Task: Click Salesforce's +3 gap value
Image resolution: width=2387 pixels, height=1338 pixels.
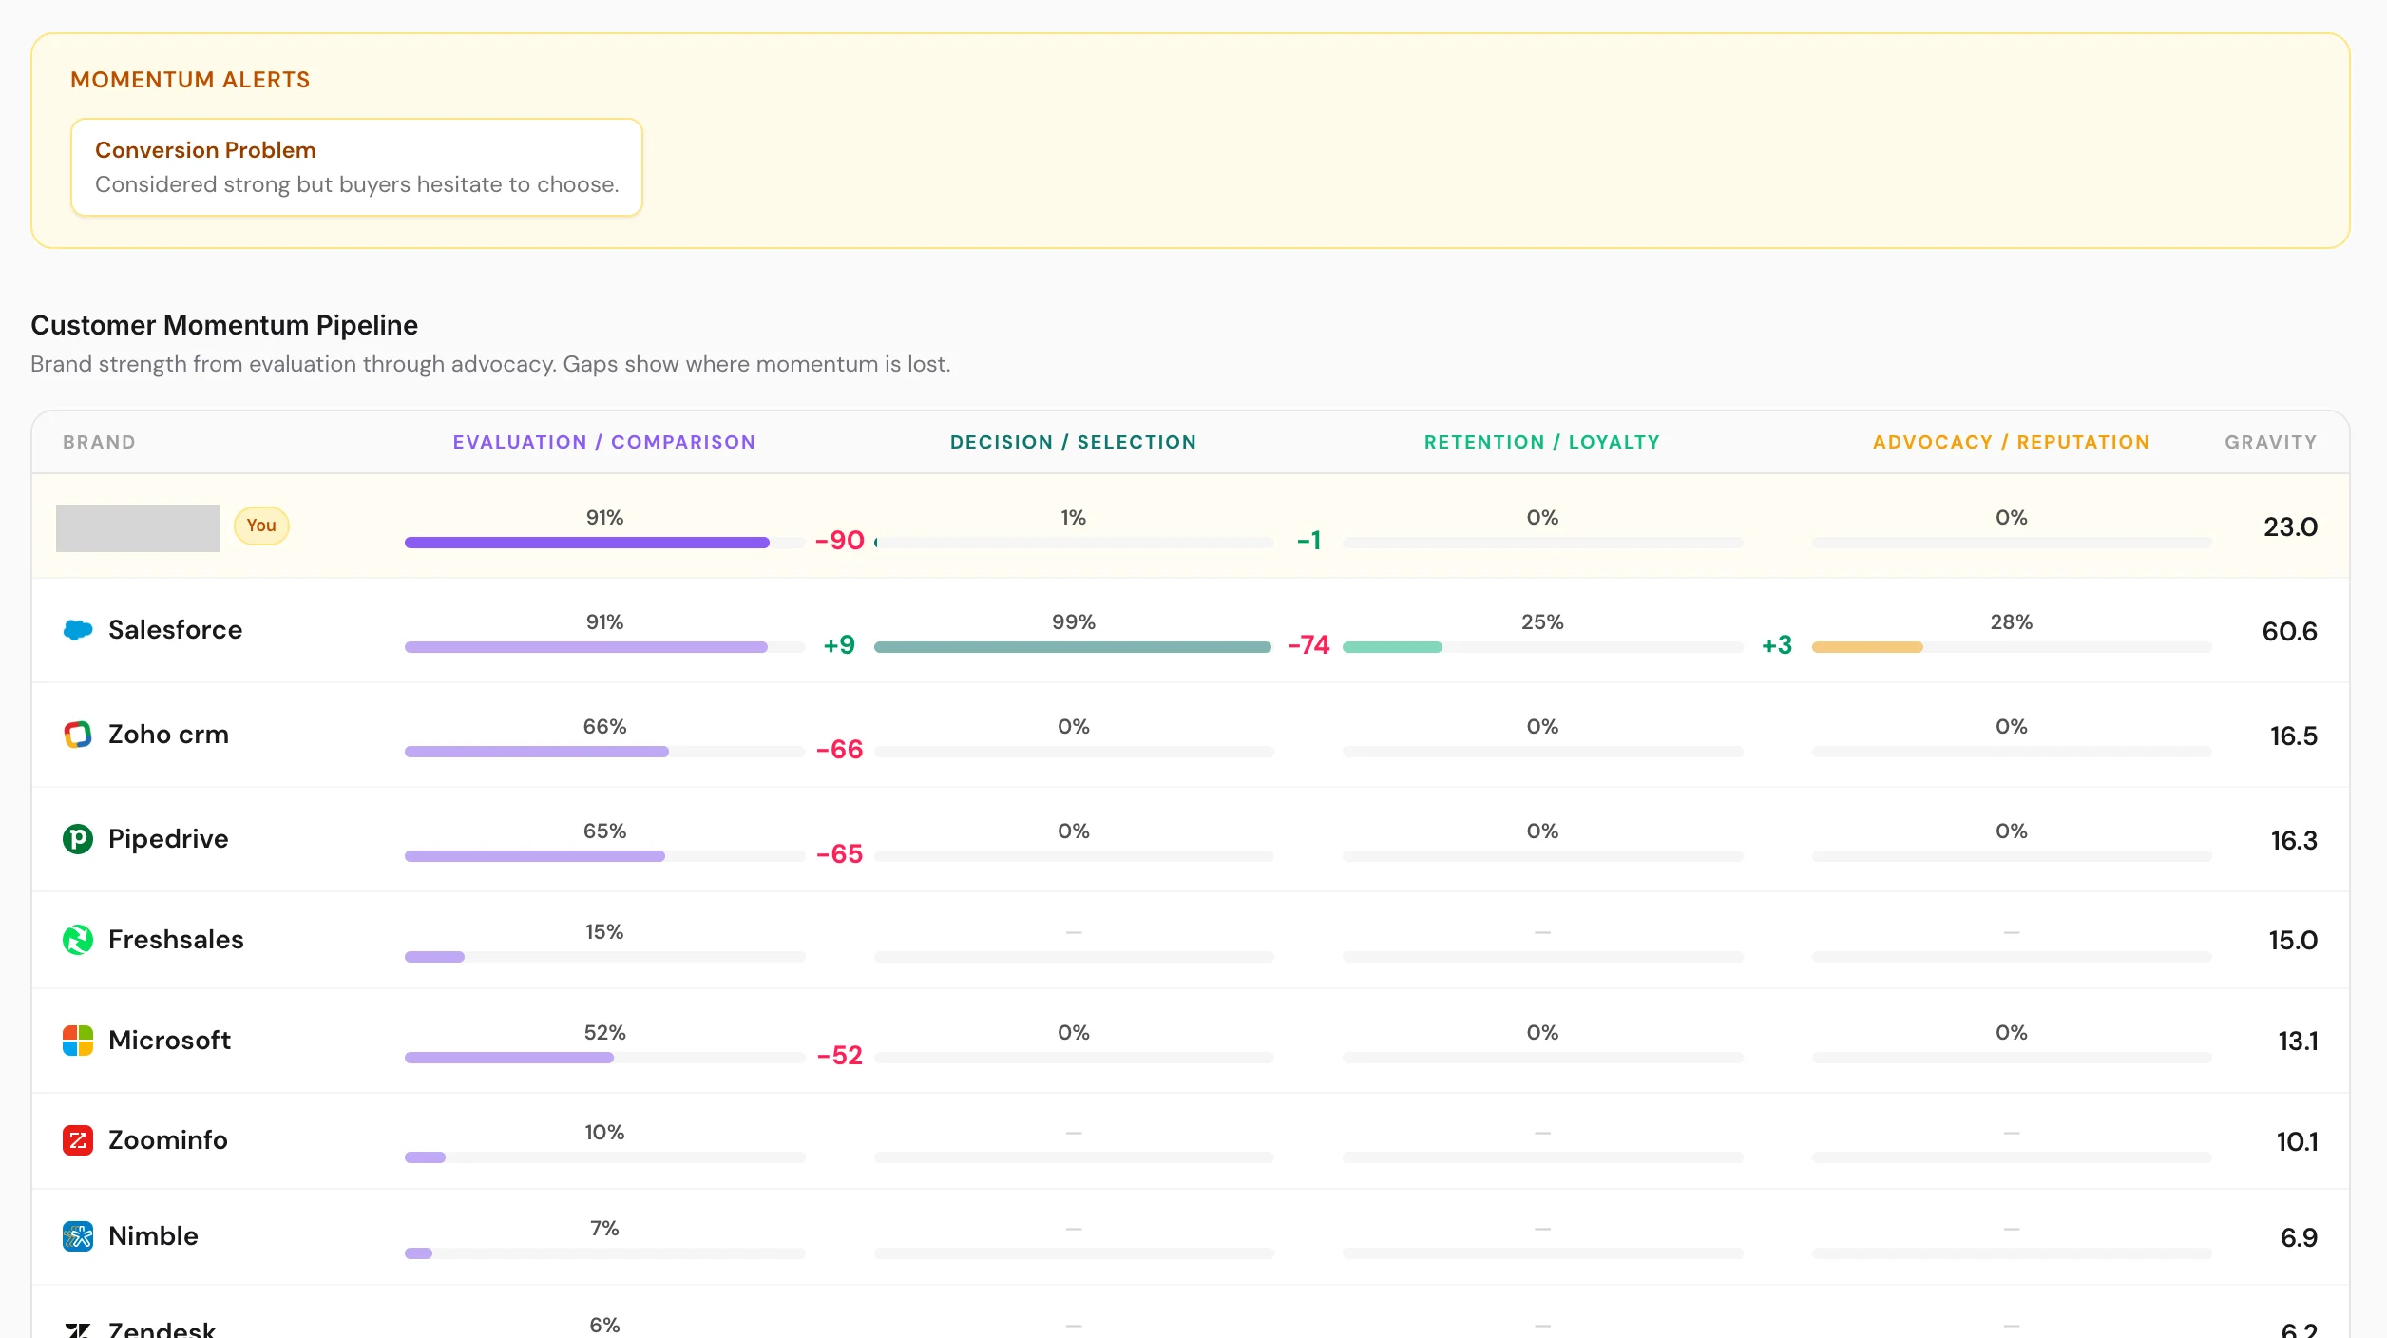Action: (1777, 645)
